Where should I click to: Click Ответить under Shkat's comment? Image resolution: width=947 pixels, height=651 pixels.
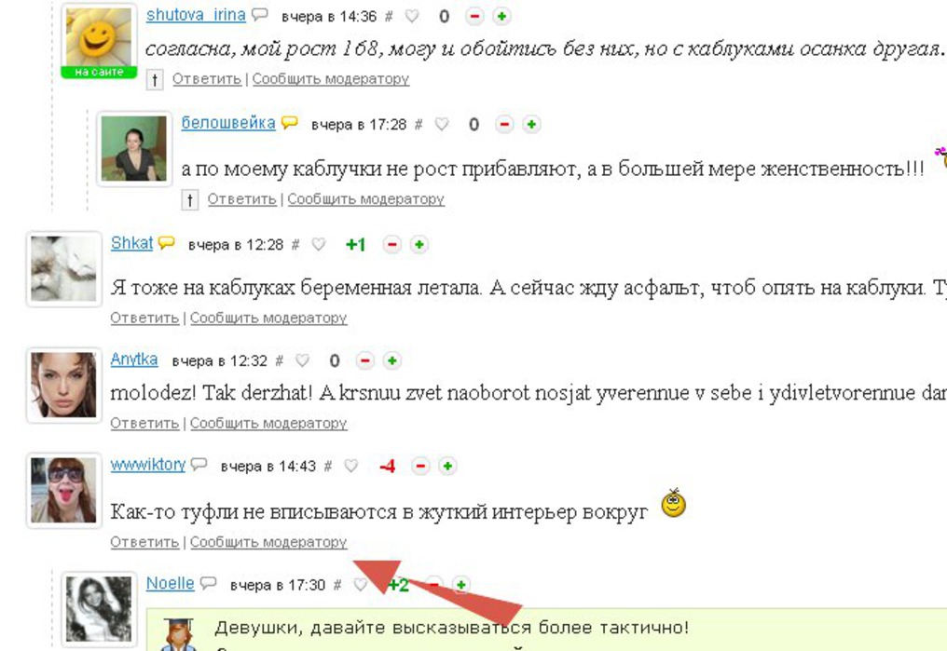(x=145, y=318)
